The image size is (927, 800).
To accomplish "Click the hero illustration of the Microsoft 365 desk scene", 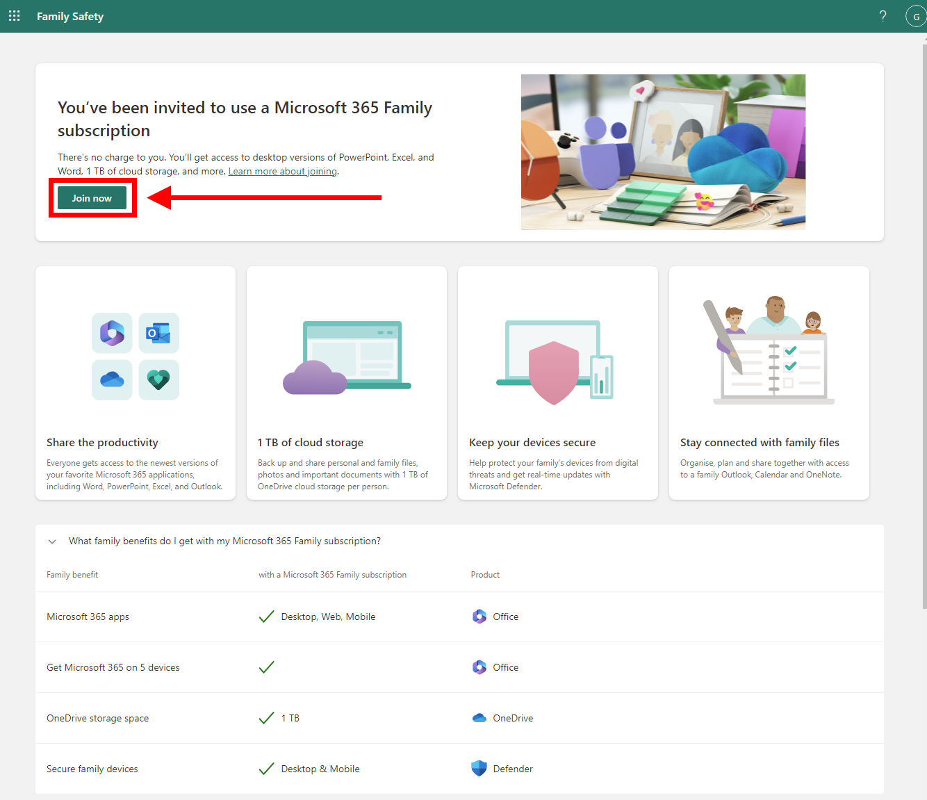I will click(664, 152).
